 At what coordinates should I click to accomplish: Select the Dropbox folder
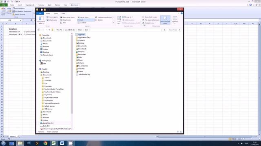[80, 52]
